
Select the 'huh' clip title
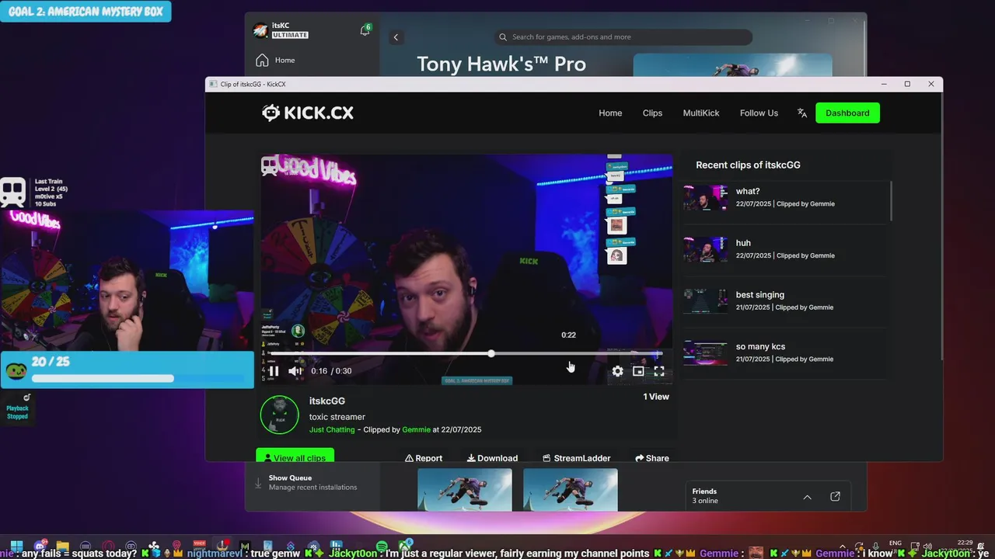click(743, 243)
